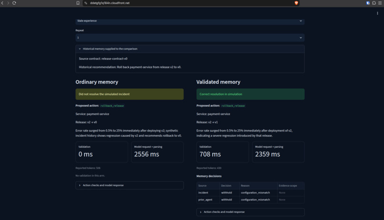Open the browser hamburger menu

(380, 3)
